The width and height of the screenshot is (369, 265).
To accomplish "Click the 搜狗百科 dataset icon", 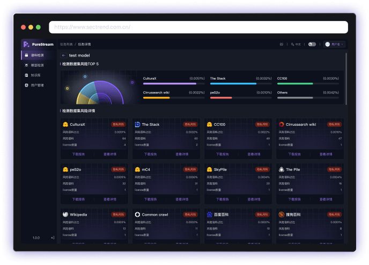I will tap(281, 214).
